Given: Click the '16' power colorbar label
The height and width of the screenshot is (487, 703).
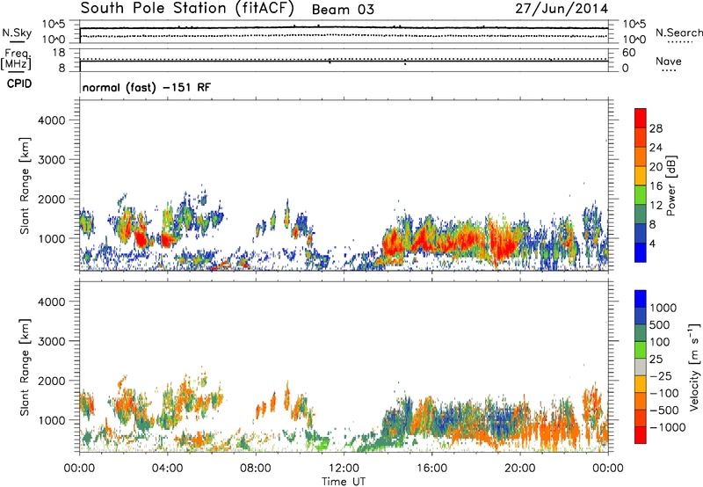Looking at the screenshot, I should [656, 186].
